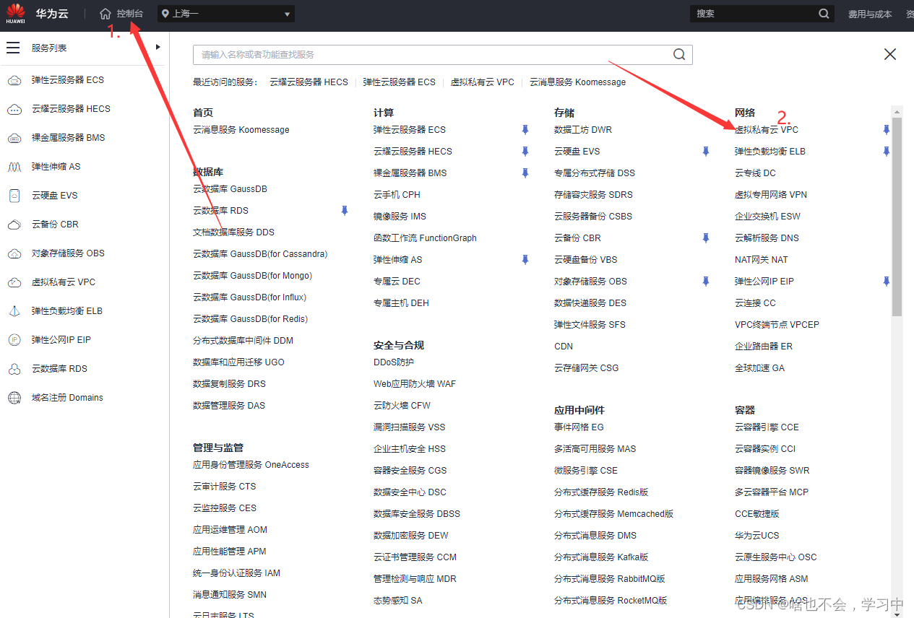Viewport: 914px width, 618px height.
Task: Unpin 弹性伸缩 AS in 计算 list
Action: click(525, 259)
